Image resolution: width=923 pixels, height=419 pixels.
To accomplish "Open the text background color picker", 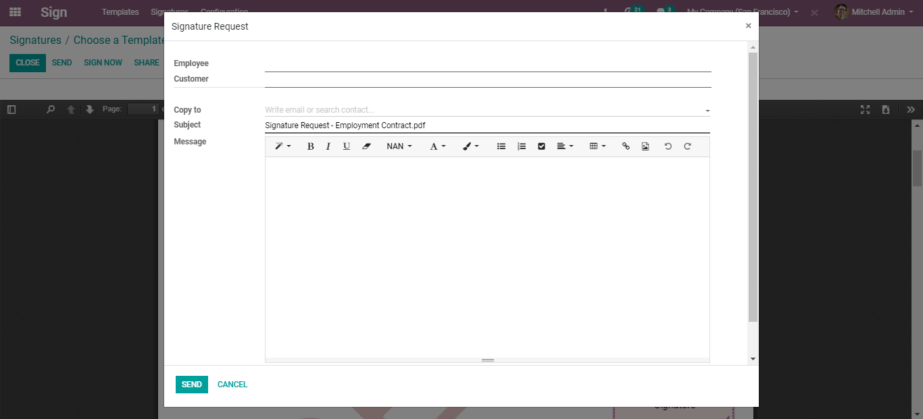I will click(x=470, y=146).
